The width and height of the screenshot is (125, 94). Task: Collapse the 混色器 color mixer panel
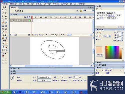97,30
